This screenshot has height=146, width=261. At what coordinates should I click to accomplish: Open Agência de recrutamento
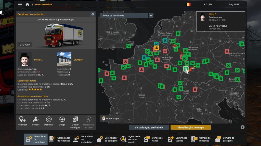(130, 139)
